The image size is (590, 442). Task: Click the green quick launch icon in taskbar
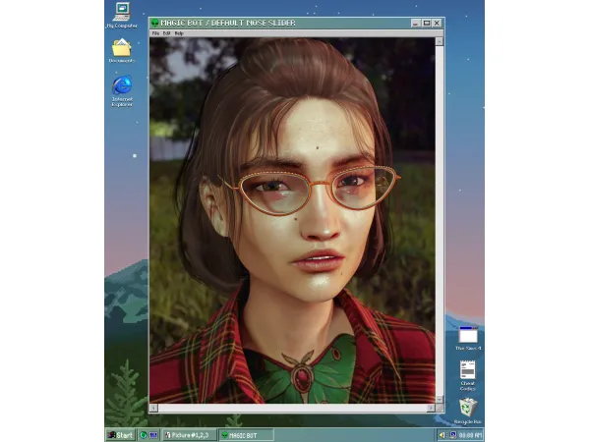[144, 435]
